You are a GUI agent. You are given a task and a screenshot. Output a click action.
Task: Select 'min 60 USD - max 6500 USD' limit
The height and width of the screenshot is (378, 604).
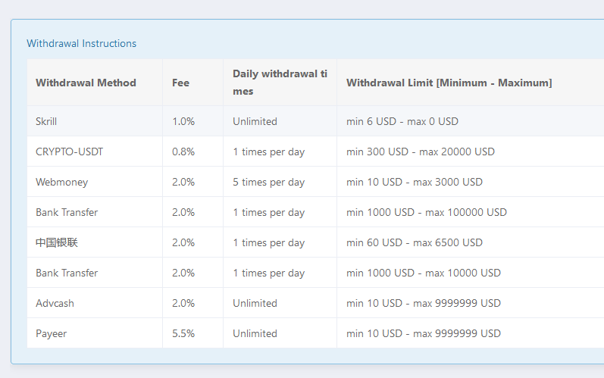point(414,242)
